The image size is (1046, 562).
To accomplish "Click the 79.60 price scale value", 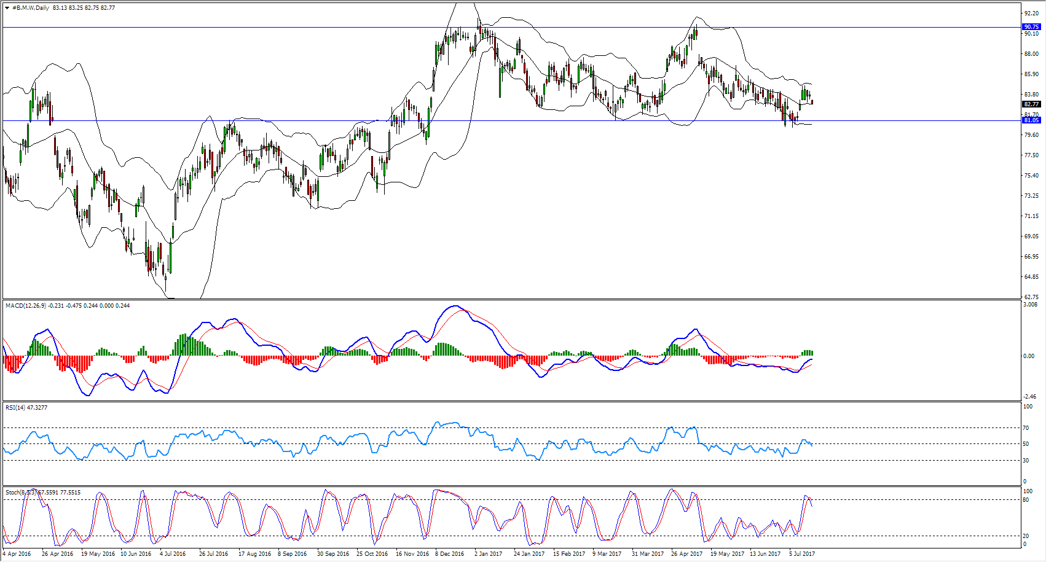I will (1031, 135).
